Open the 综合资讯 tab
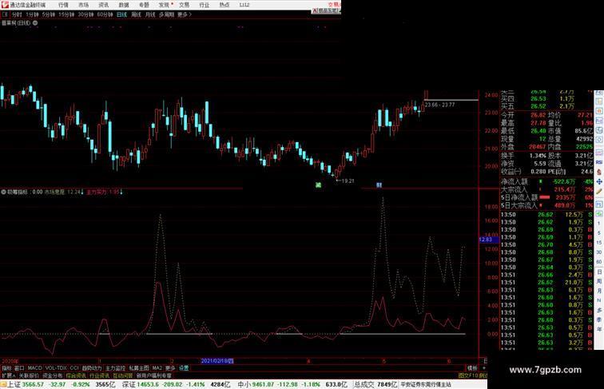This screenshot has height=389, width=604. tap(76, 375)
